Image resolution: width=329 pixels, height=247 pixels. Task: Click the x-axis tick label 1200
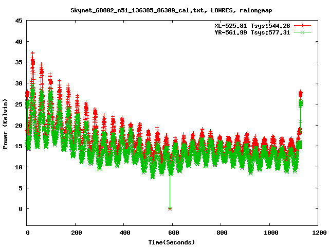(319, 233)
